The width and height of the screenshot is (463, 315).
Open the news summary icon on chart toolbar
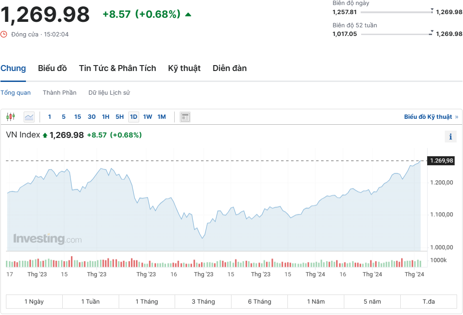pyautogui.click(x=185, y=117)
